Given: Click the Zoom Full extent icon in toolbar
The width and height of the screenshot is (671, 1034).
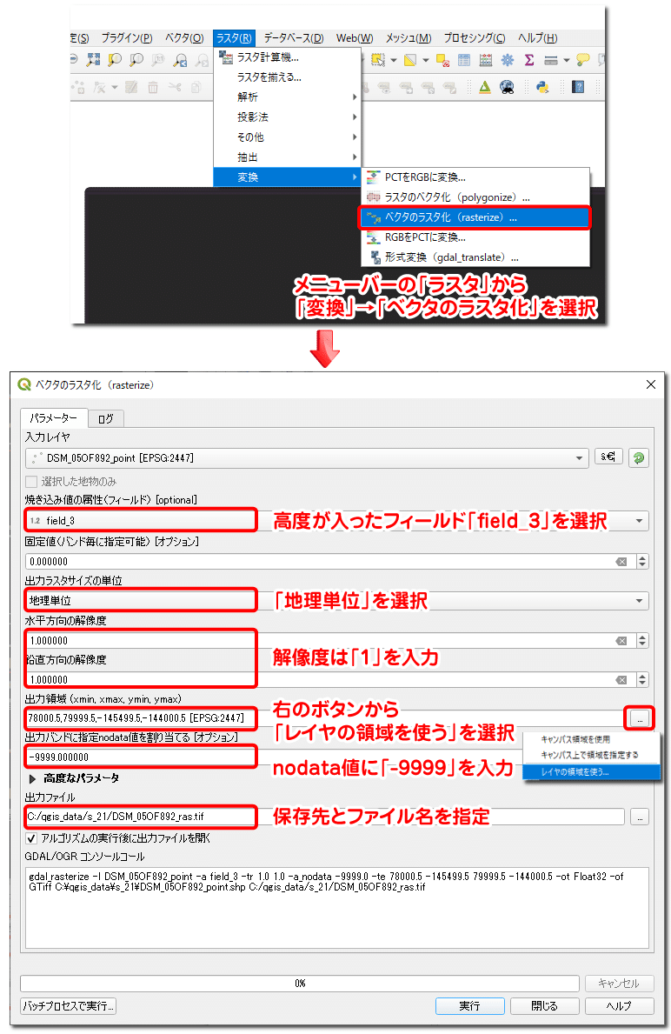Looking at the screenshot, I should point(93,60).
